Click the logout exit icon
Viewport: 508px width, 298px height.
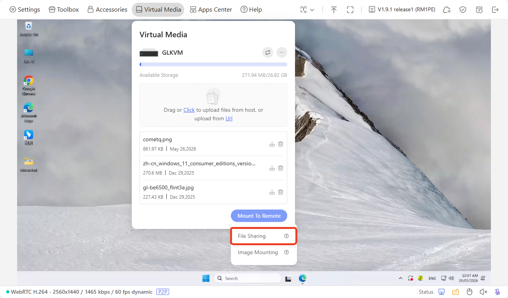[495, 10]
